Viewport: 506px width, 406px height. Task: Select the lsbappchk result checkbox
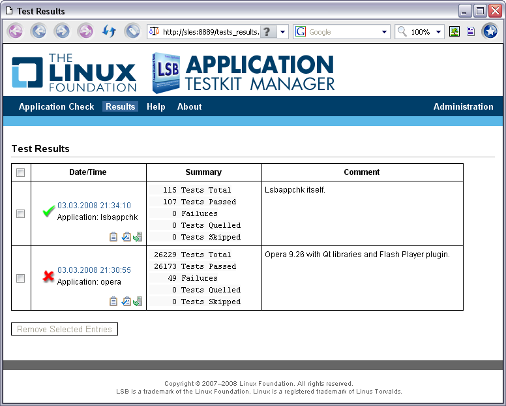tap(21, 214)
